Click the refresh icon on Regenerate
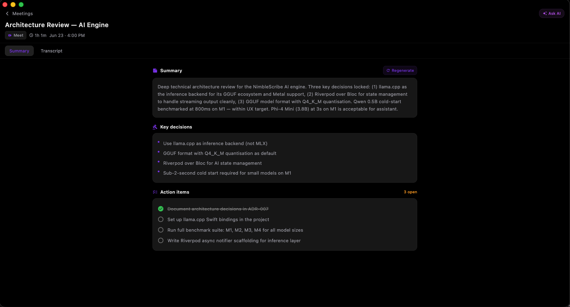This screenshot has height=307, width=570. (388, 70)
